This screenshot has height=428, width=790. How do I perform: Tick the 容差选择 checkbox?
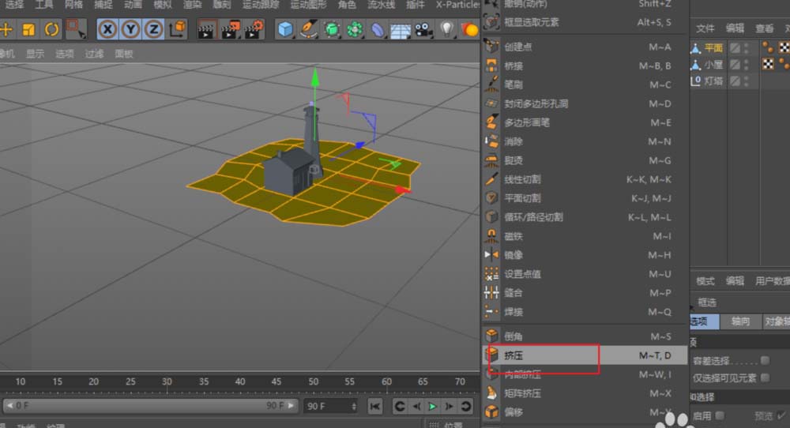coord(765,360)
